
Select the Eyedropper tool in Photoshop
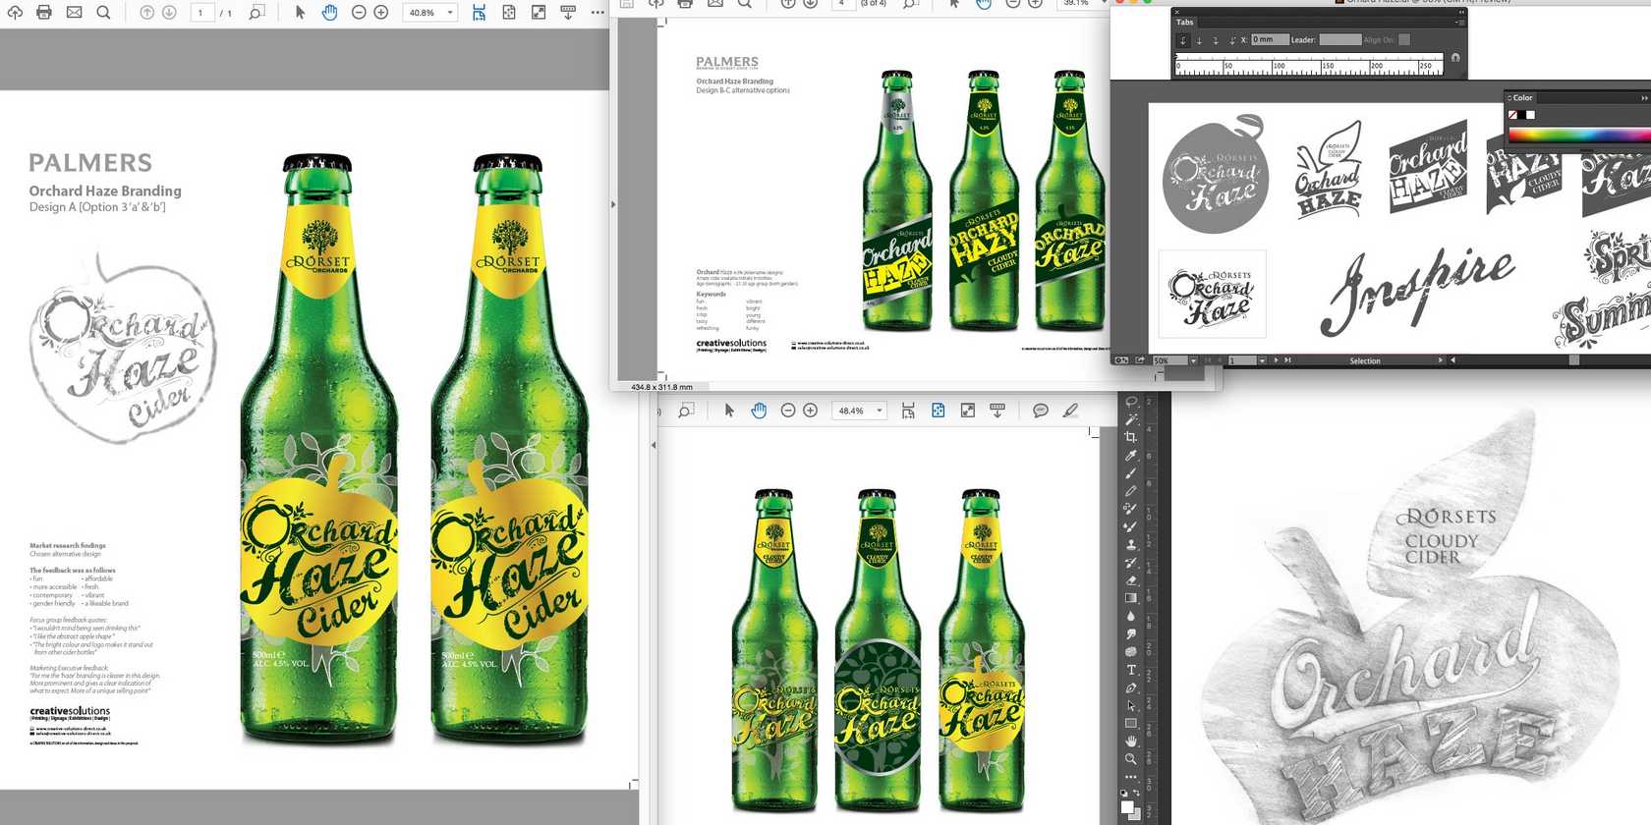(x=1131, y=456)
